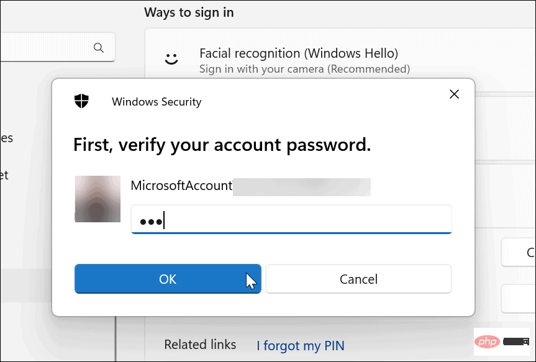Select the sidebar item ending in 'es'
Viewport: 536px width, 362px height.
pyautogui.click(x=6, y=138)
